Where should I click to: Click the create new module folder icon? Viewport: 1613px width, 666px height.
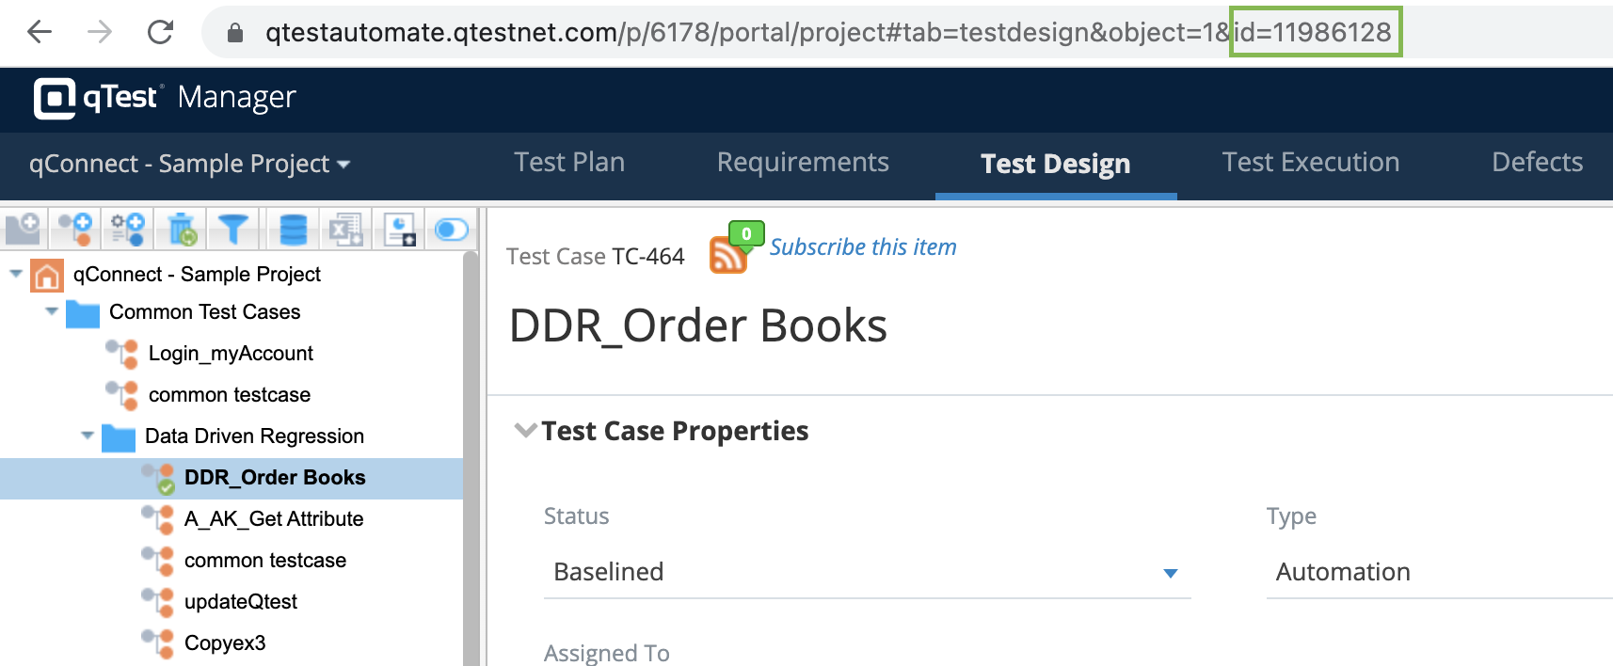click(x=23, y=229)
